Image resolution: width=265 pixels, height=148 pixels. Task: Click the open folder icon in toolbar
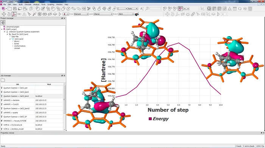coord(9,9)
